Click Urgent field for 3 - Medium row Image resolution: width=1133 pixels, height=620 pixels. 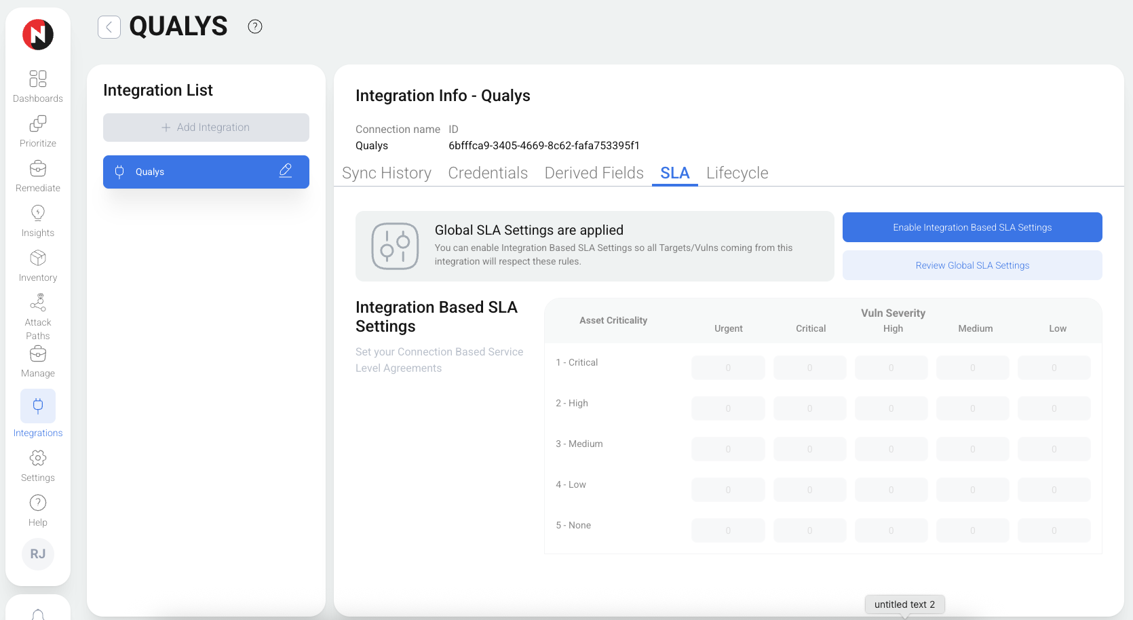(x=728, y=449)
